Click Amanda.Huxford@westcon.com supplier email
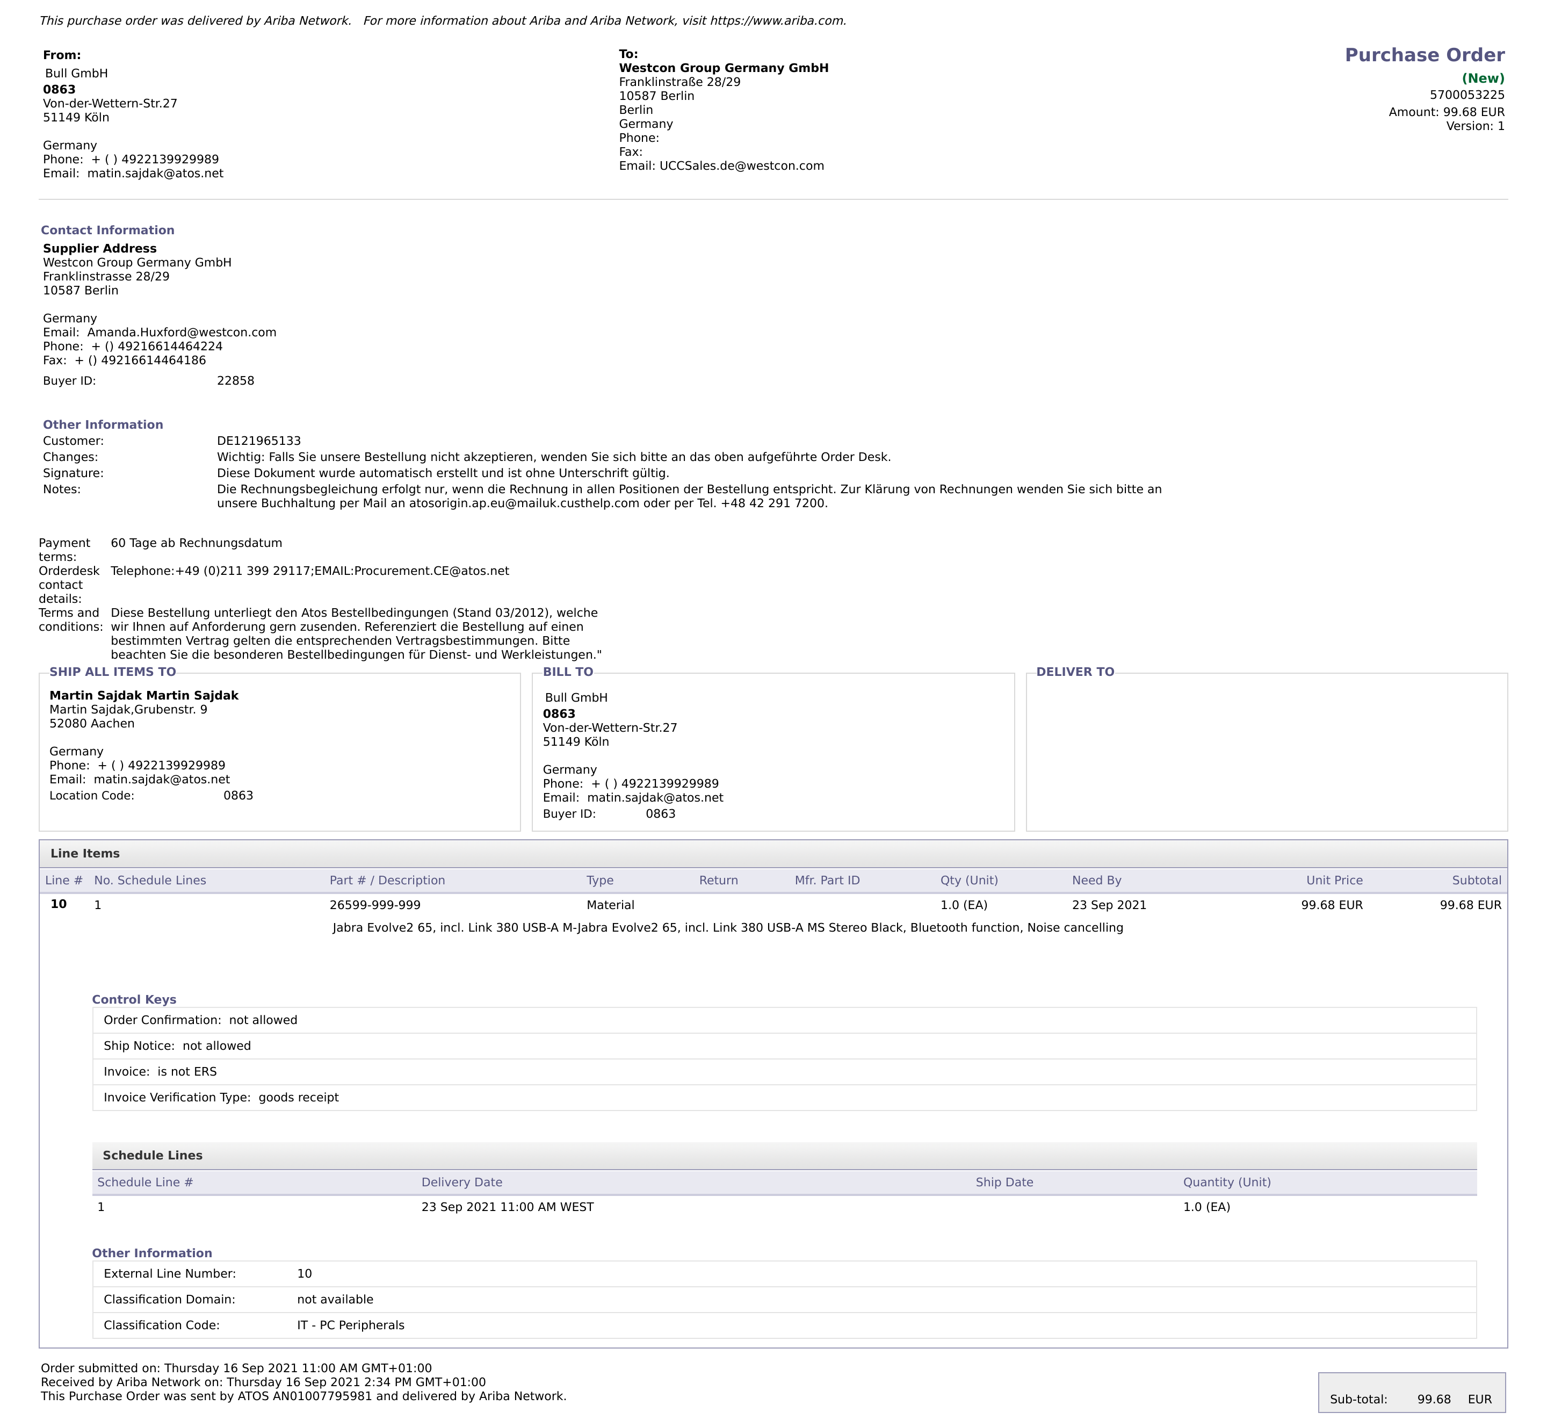The image size is (1547, 1427). click(x=182, y=333)
